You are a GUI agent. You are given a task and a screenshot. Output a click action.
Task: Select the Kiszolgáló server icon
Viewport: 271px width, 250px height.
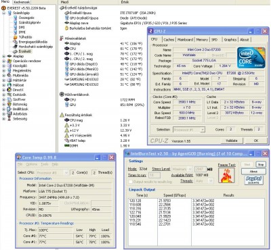9,66
